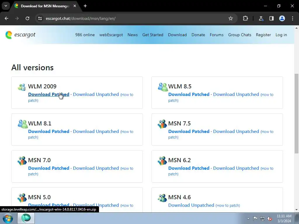Open the tab search dropdown arrow
The height and width of the screenshot is (224, 299).
[6, 6]
